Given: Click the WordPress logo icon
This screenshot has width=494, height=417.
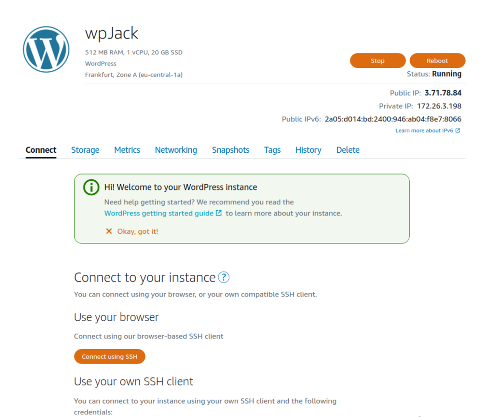Looking at the screenshot, I should (46, 49).
